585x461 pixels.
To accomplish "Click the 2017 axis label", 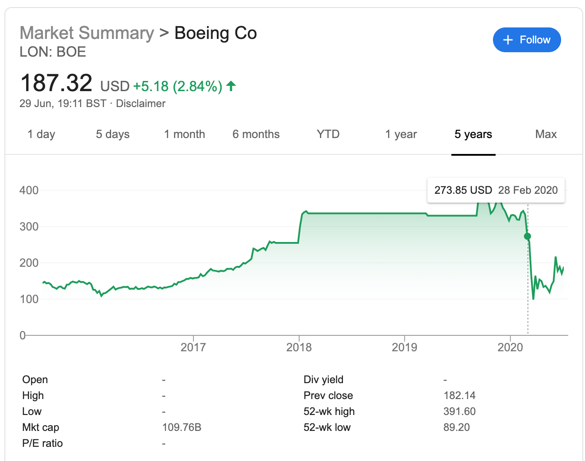I will [193, 347].
